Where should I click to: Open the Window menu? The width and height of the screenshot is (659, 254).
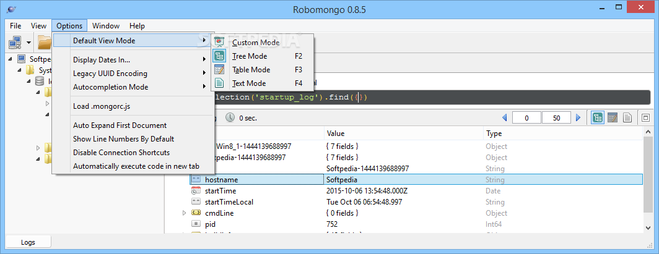106,25
